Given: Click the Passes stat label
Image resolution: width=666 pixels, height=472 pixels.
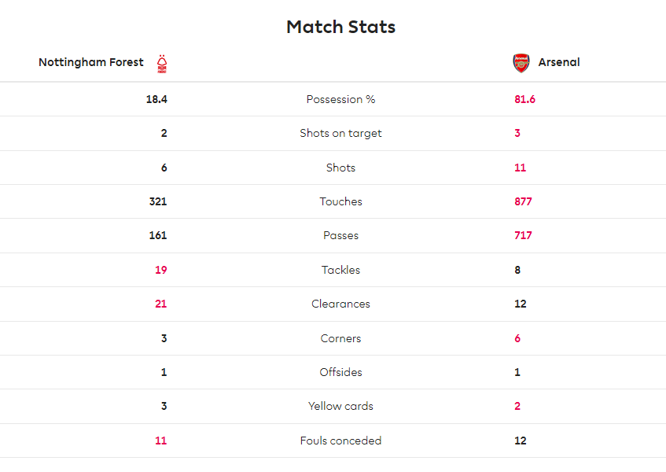Looking at the screenshot, I should click(340, 235).
